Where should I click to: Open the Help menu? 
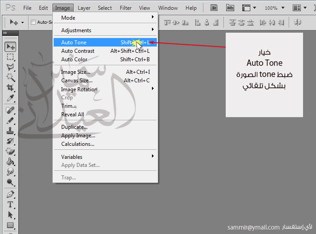[191, 8]
